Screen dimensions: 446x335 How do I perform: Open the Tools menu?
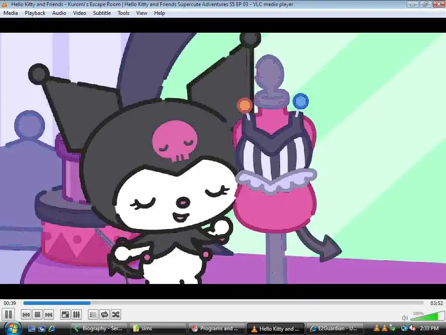(123, 13)
